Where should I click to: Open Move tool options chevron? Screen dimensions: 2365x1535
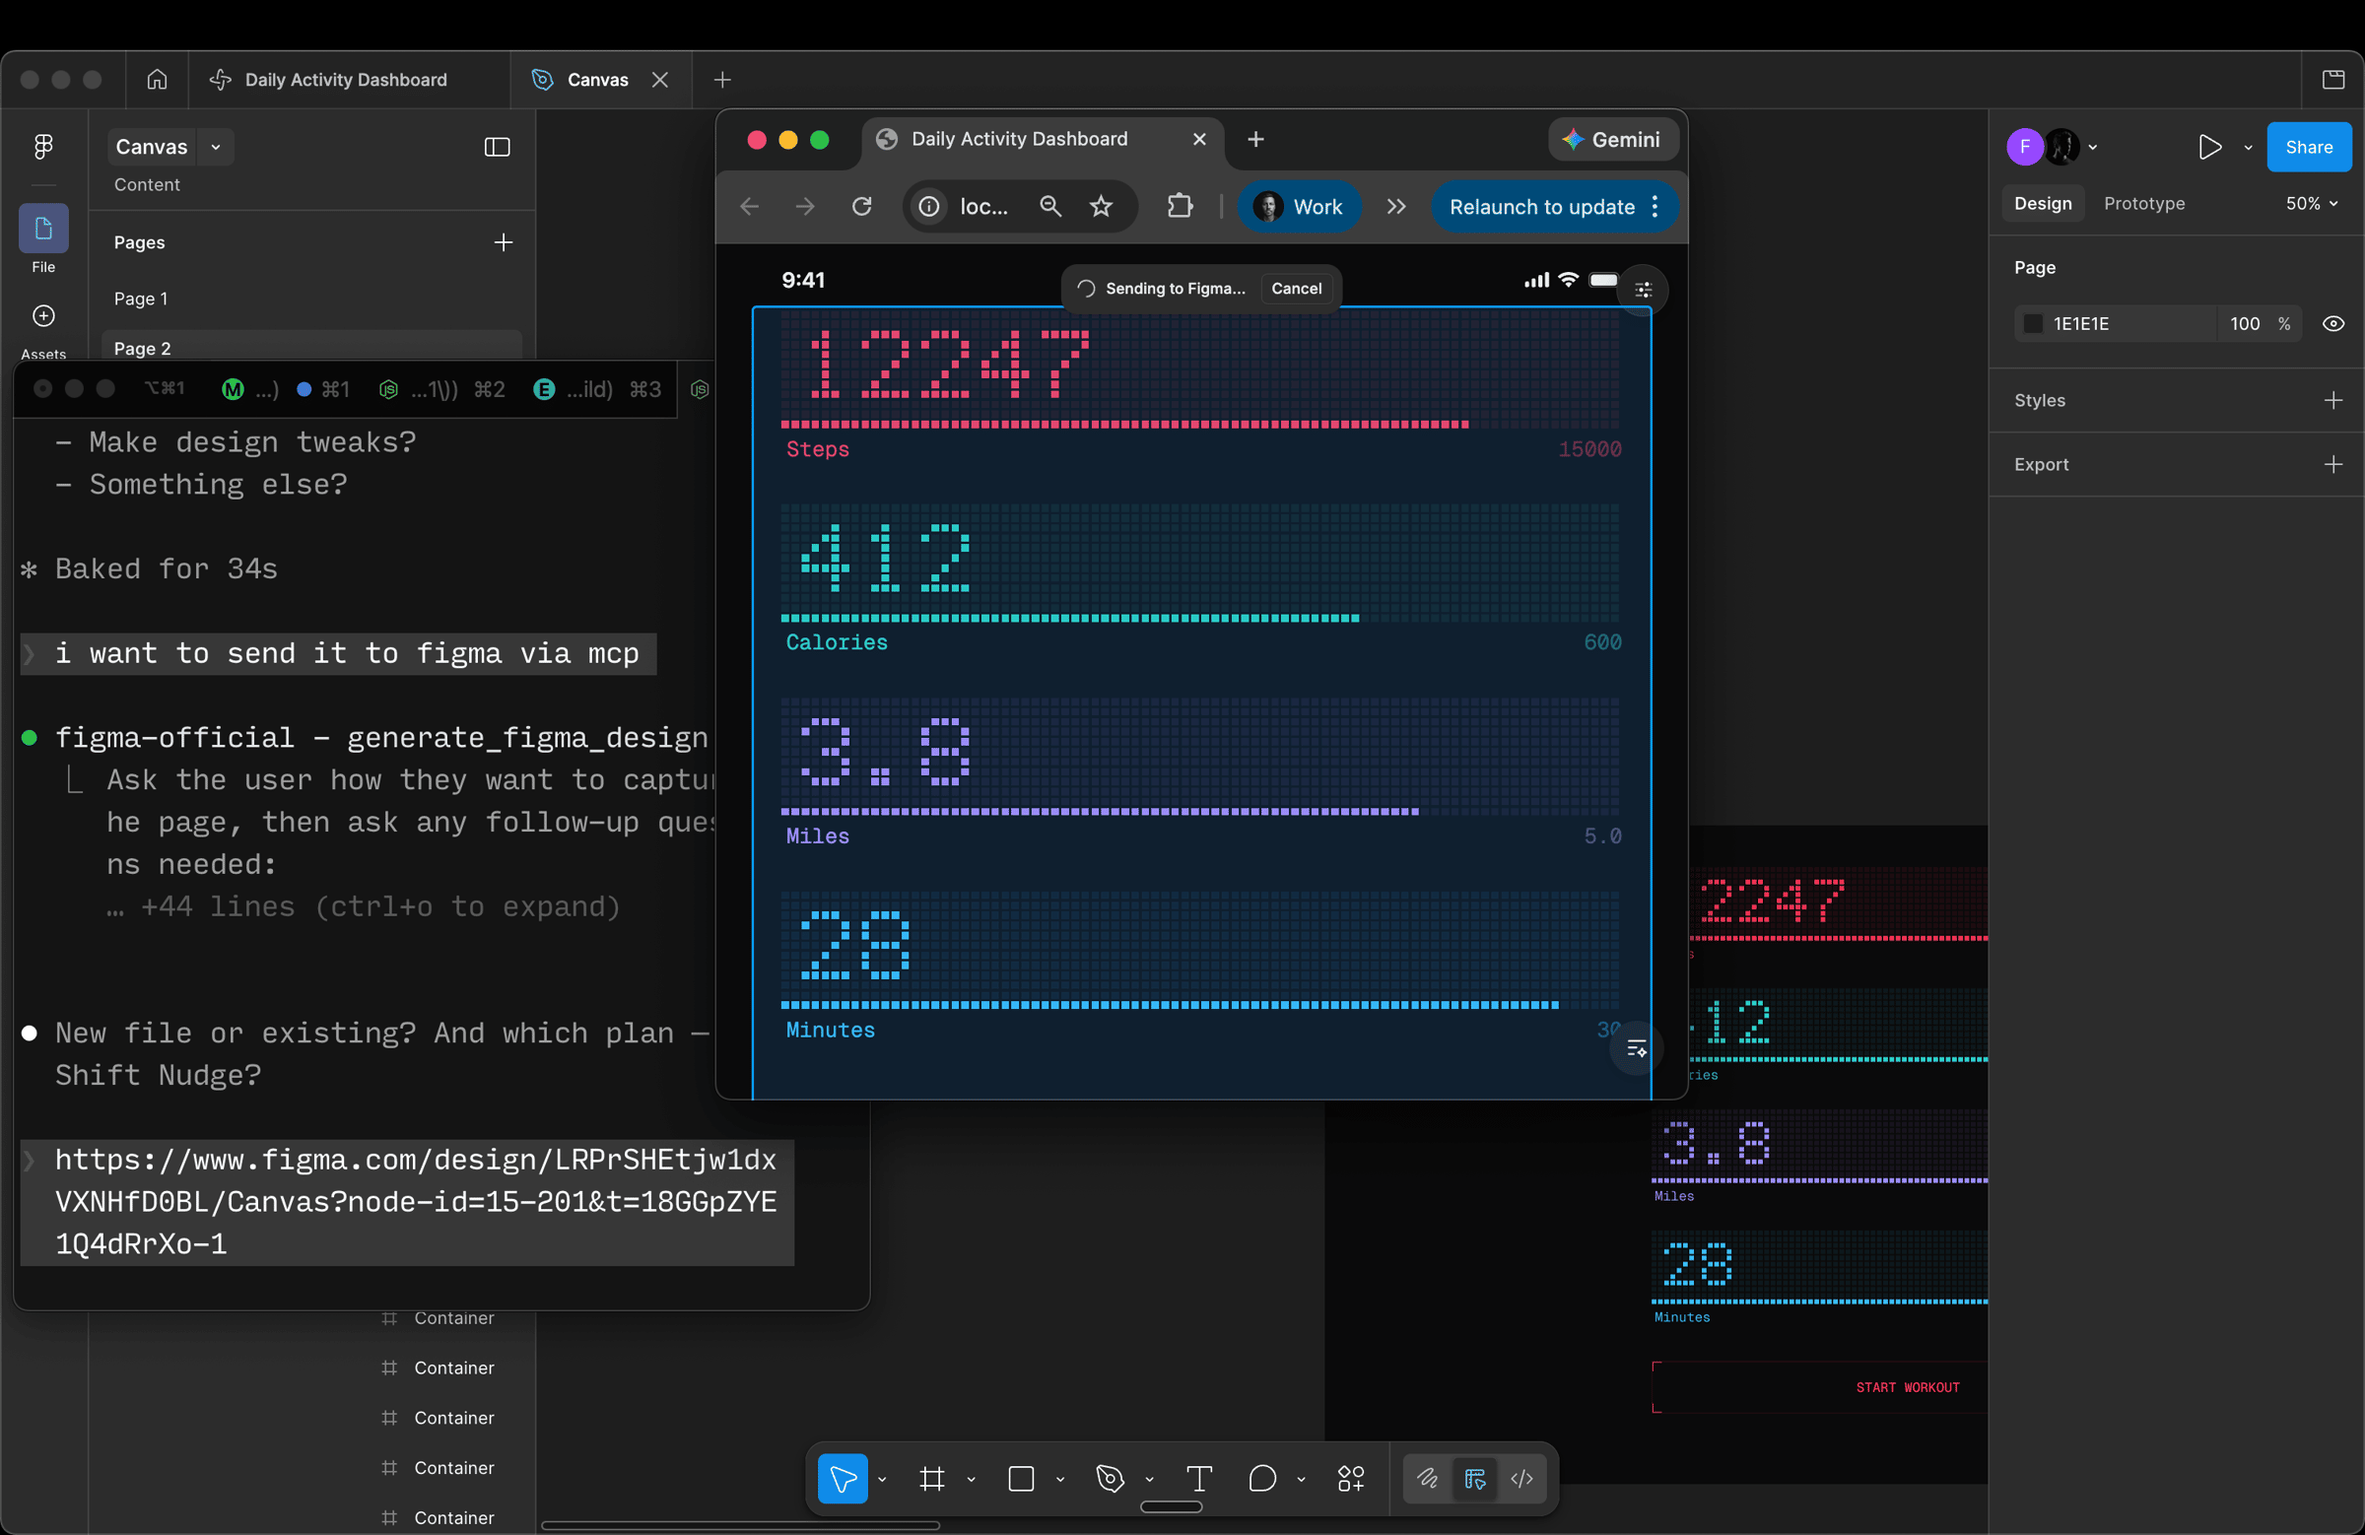tap(881, 1480)
